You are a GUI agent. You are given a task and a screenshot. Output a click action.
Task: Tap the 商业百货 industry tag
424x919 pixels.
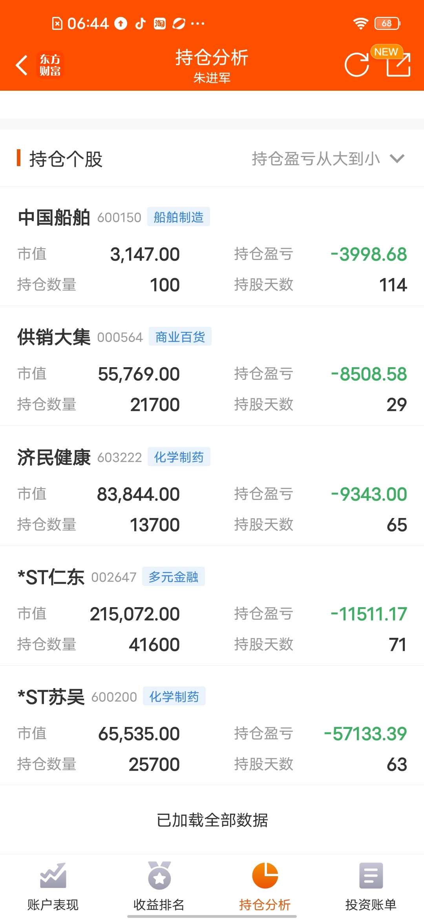(180, 337)
